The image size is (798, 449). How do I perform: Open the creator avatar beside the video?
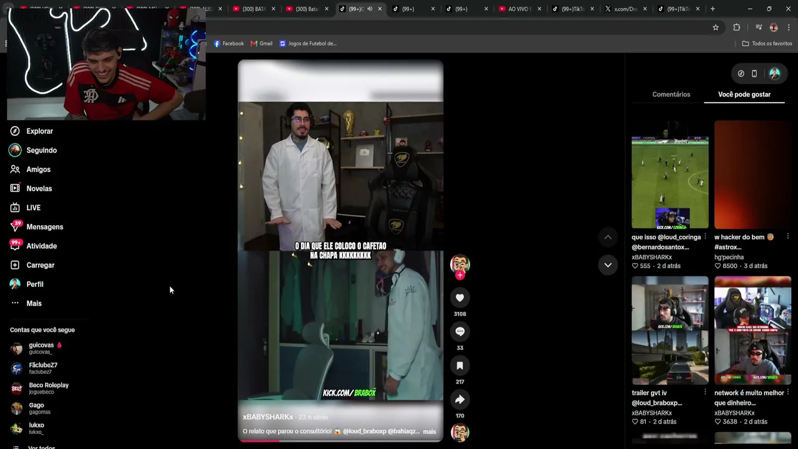460,263
